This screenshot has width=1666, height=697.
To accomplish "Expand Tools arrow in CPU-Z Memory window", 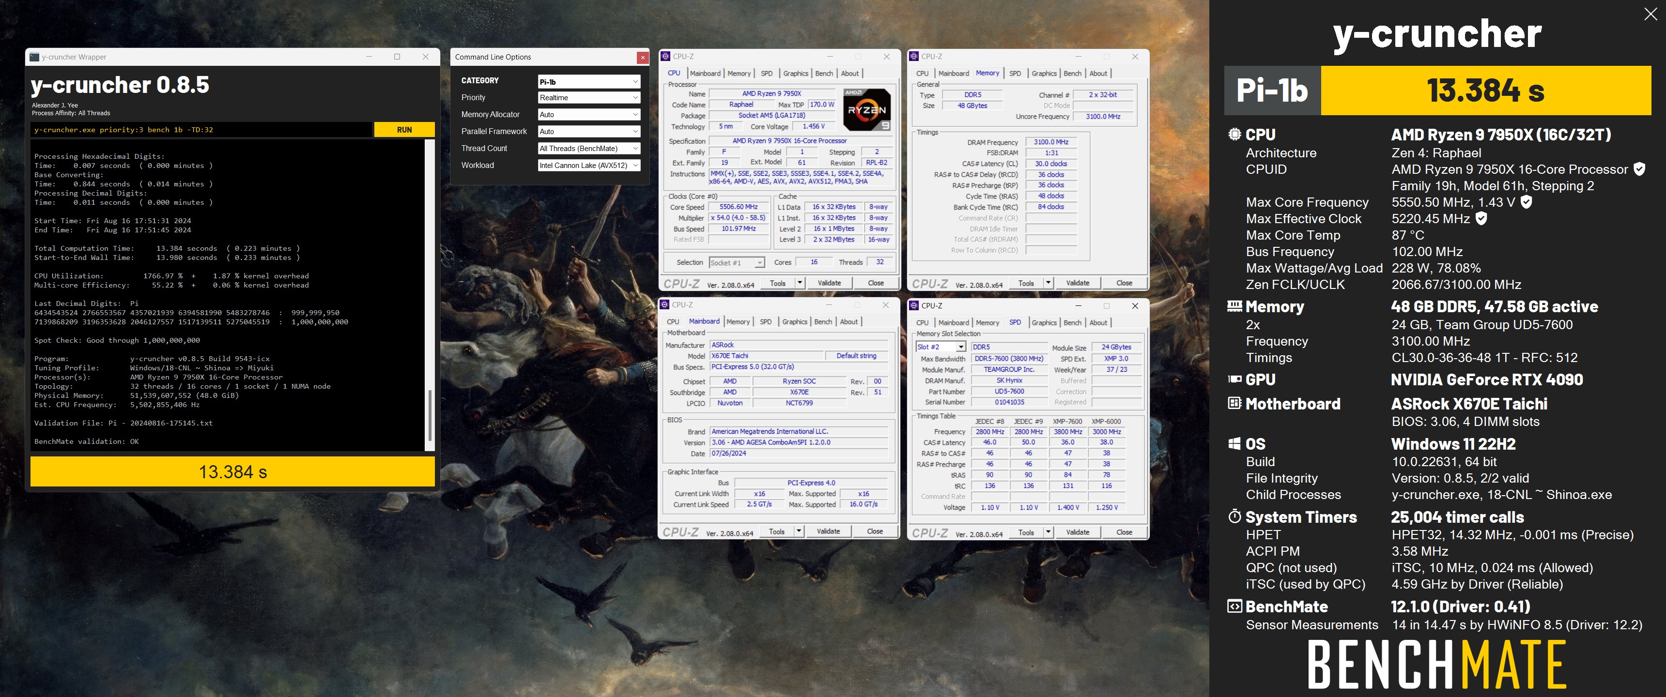I will pos(1048,283).
